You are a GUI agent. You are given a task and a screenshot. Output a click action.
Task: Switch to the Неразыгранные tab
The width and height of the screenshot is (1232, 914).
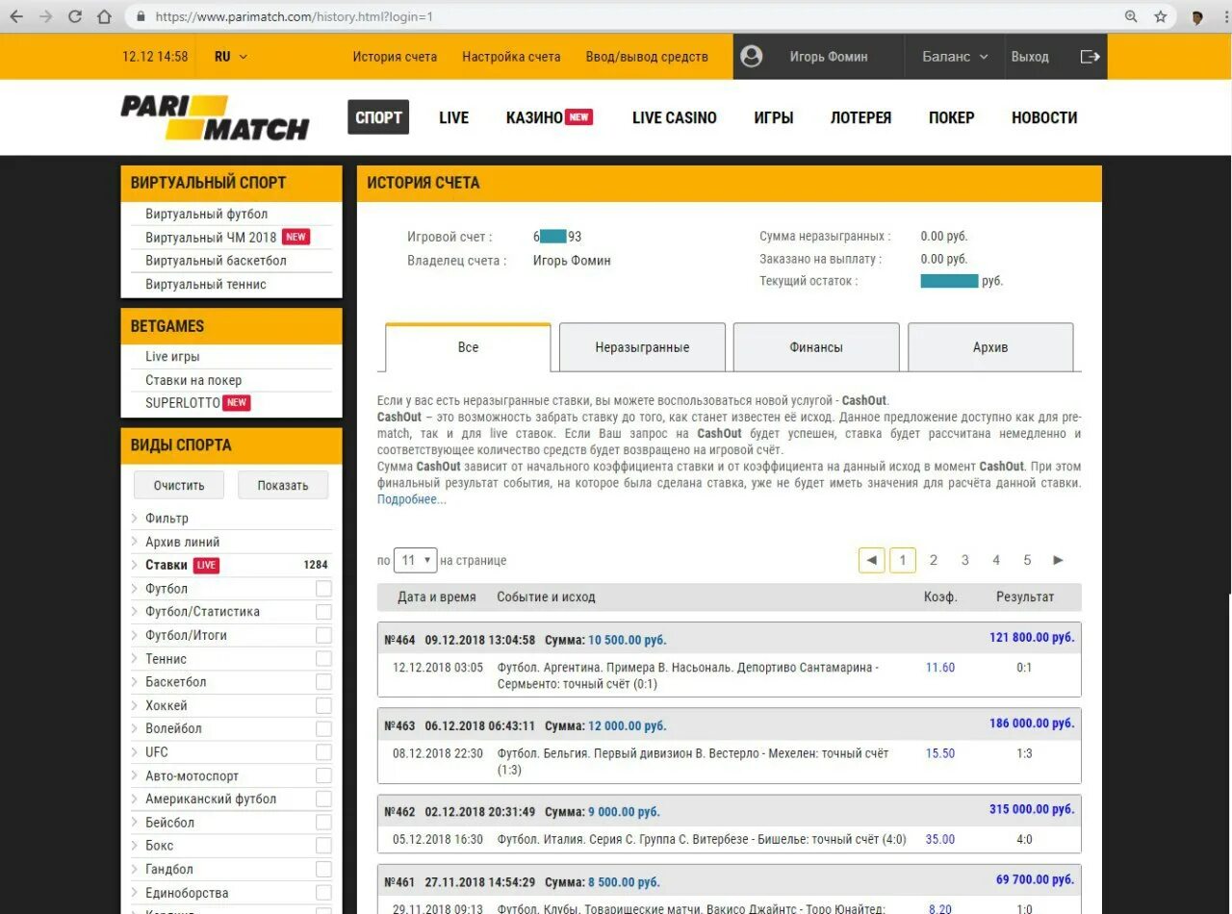642,347
